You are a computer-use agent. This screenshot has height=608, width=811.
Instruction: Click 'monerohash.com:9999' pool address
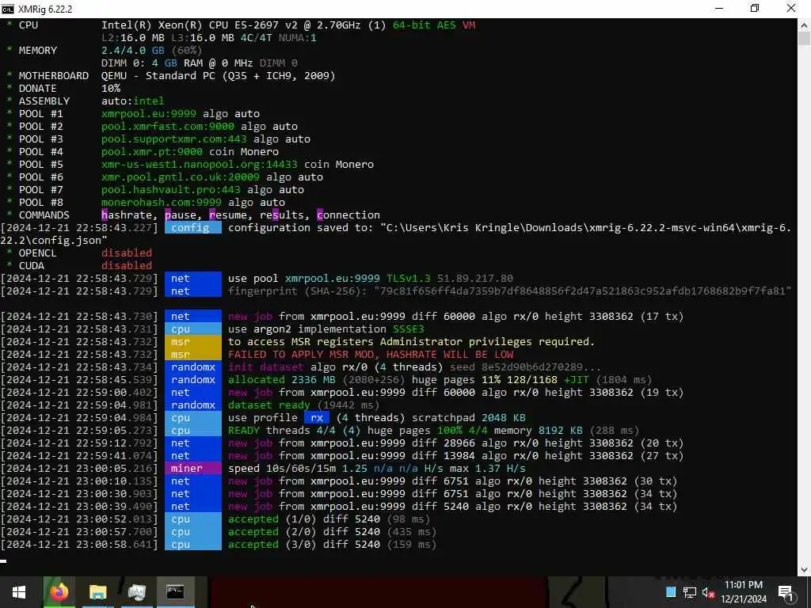(x=162, y=202)
